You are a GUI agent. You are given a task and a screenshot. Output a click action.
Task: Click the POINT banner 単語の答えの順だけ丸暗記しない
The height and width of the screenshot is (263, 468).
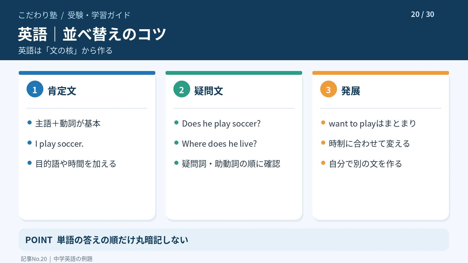click(234, 240)
